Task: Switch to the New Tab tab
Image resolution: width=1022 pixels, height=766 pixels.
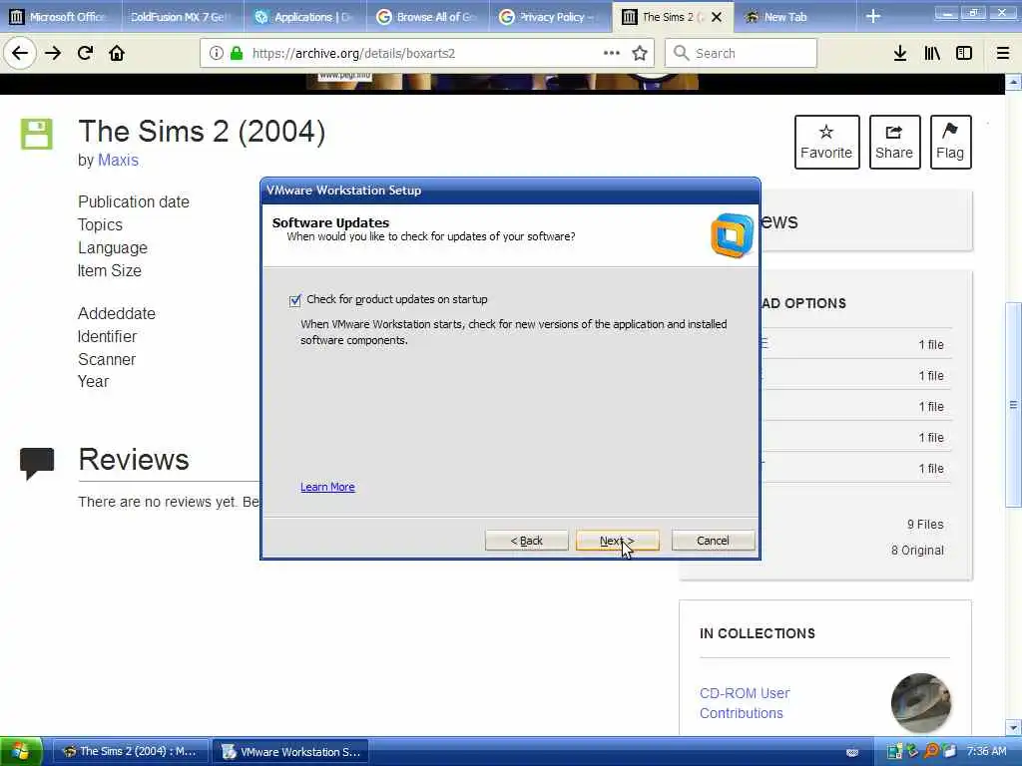Action: click(795, 17)
